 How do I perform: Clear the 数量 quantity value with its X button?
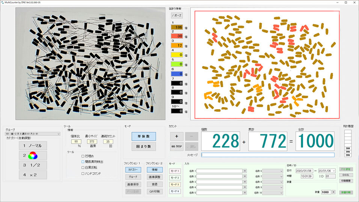tap(333, 192)
